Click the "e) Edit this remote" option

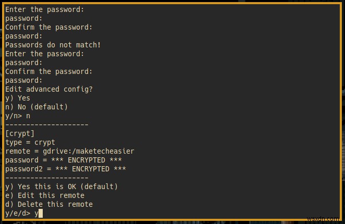tap(45, 195)
